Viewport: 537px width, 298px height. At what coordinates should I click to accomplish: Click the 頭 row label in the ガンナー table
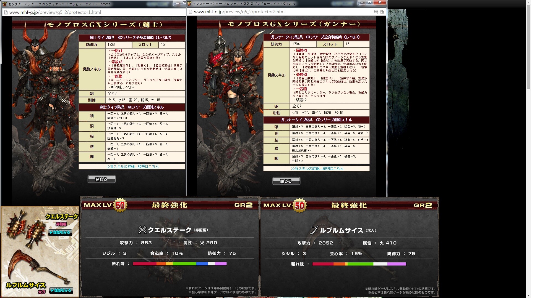point(276,127)
